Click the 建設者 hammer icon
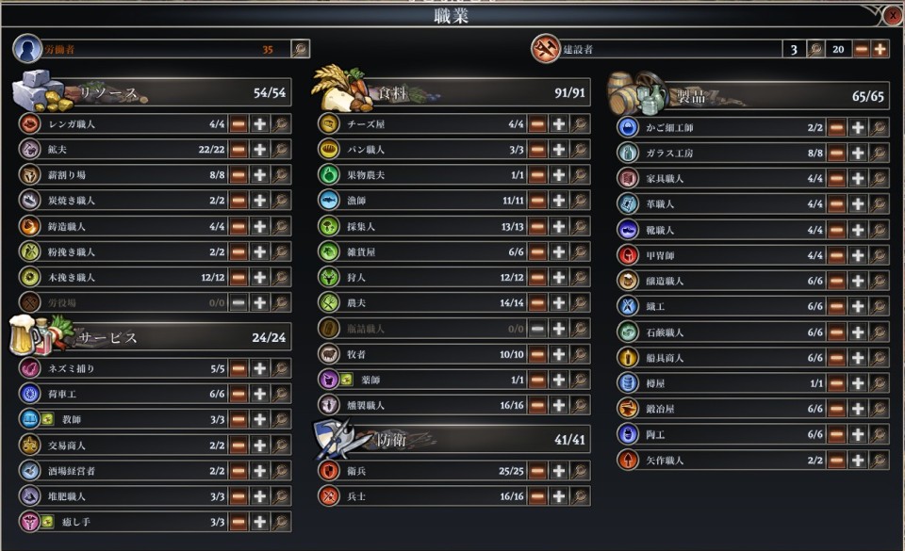The height and width of the screenshot is (551, 905). (x=545, y=48)
